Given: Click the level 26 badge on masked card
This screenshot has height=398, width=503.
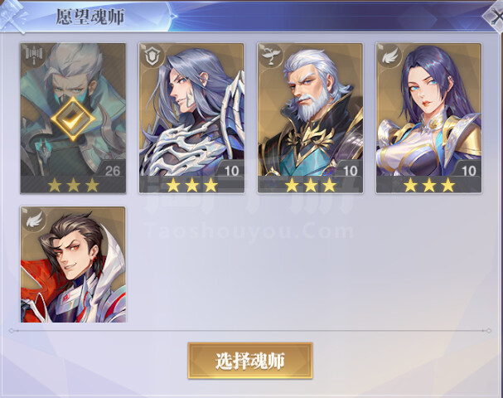Looking at the screenshot, I should tap(112, 171).
